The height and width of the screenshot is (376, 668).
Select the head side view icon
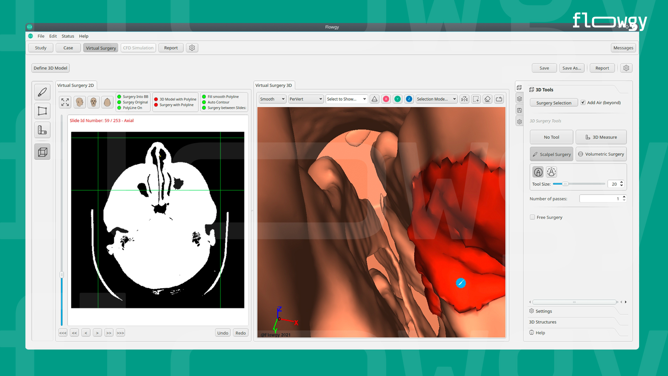pyautogui.click(x=79, y=102)
